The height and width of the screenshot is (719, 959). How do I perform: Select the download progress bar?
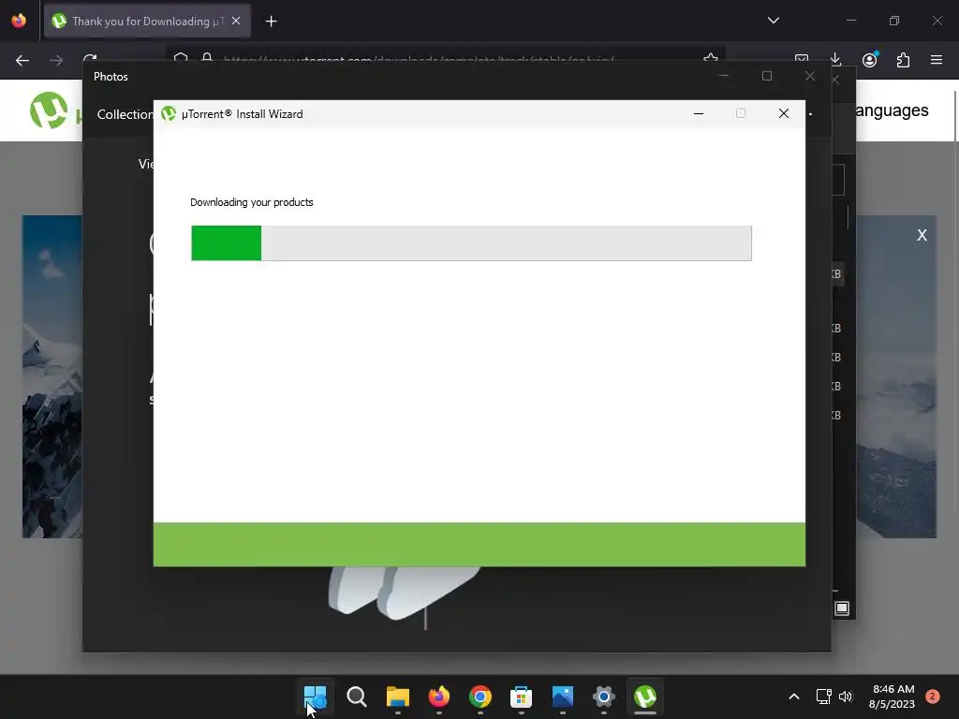click(x=472, y=243)
